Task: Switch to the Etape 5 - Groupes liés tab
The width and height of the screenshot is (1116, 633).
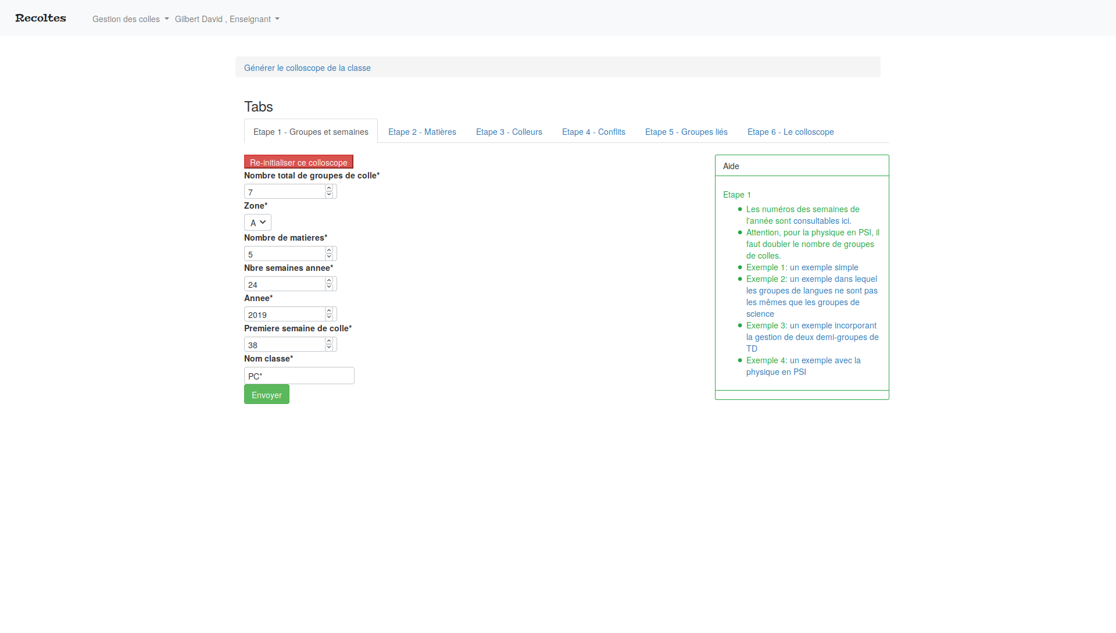Action: (x=686, y=132)
